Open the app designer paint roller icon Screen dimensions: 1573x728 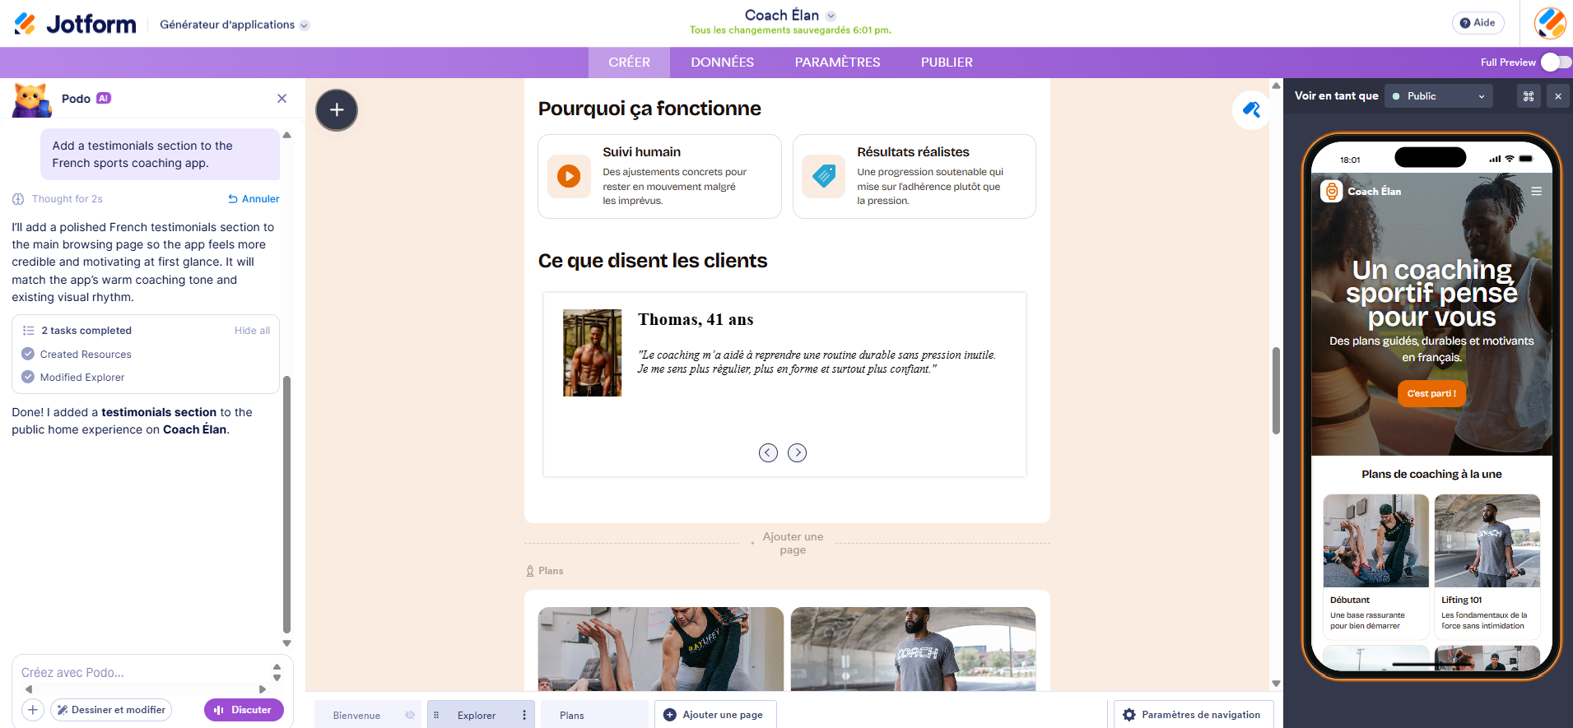click(1251, 109)
